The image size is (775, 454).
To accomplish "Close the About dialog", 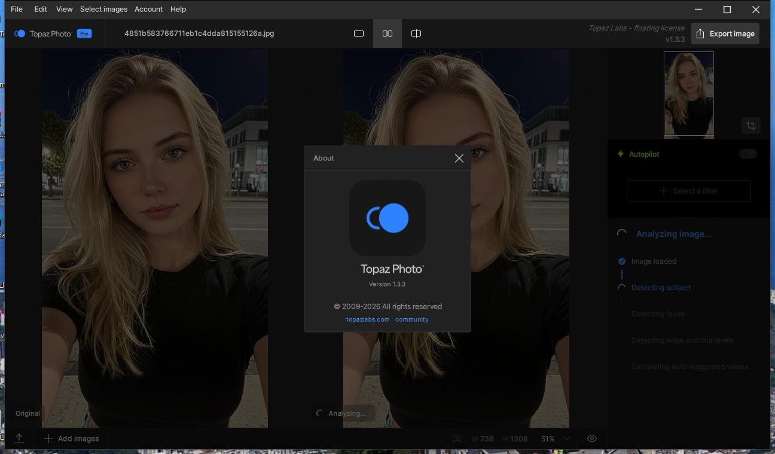I will coord(459,158).
